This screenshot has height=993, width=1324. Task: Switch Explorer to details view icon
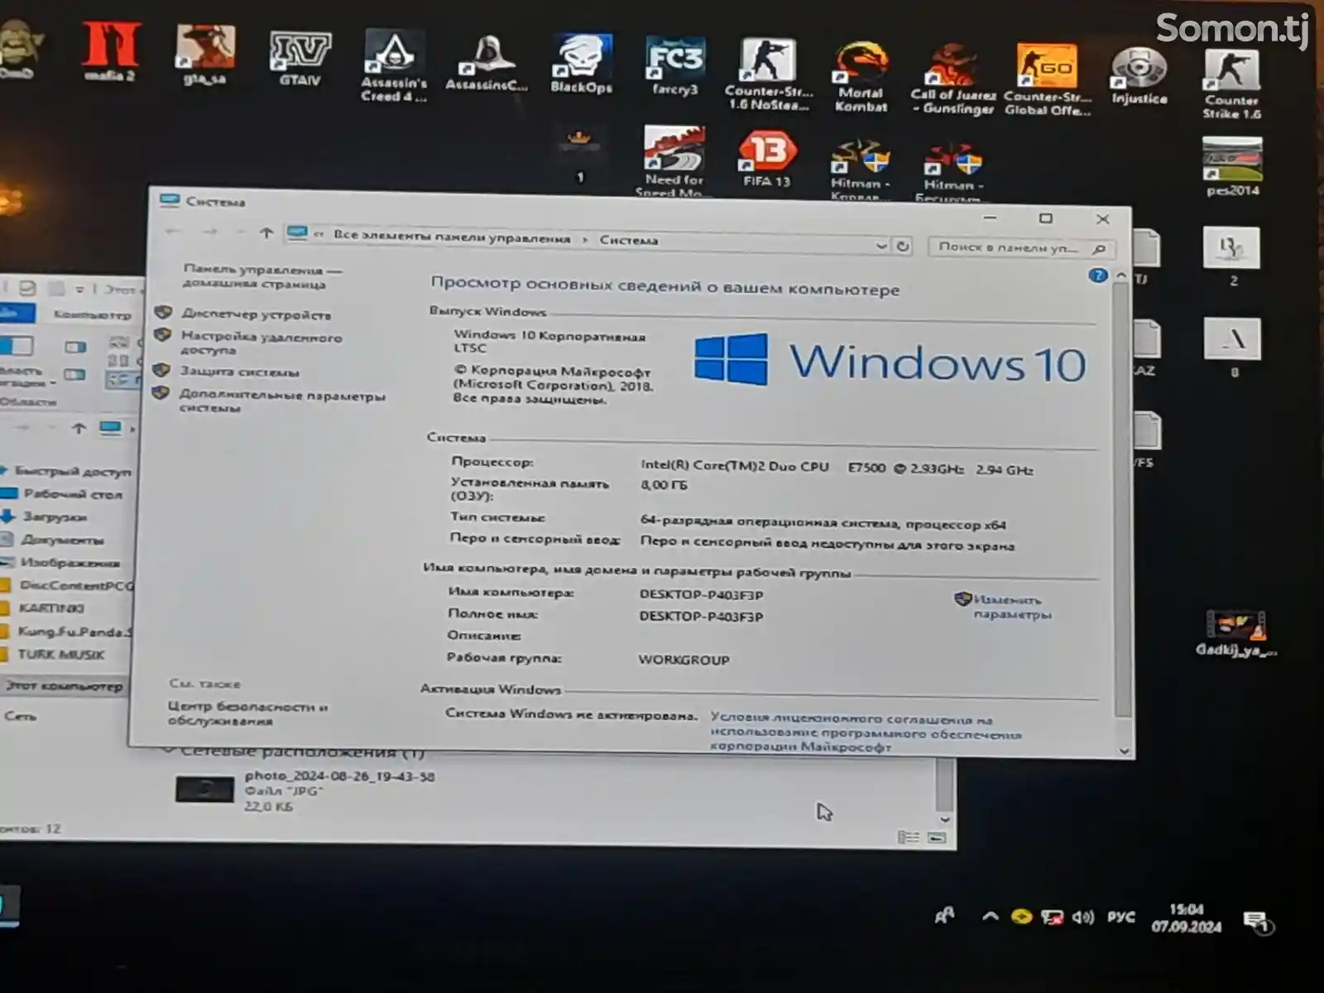(908, 837)
